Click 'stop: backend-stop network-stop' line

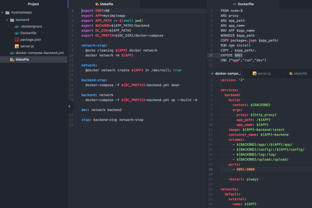tap(112, 120)
